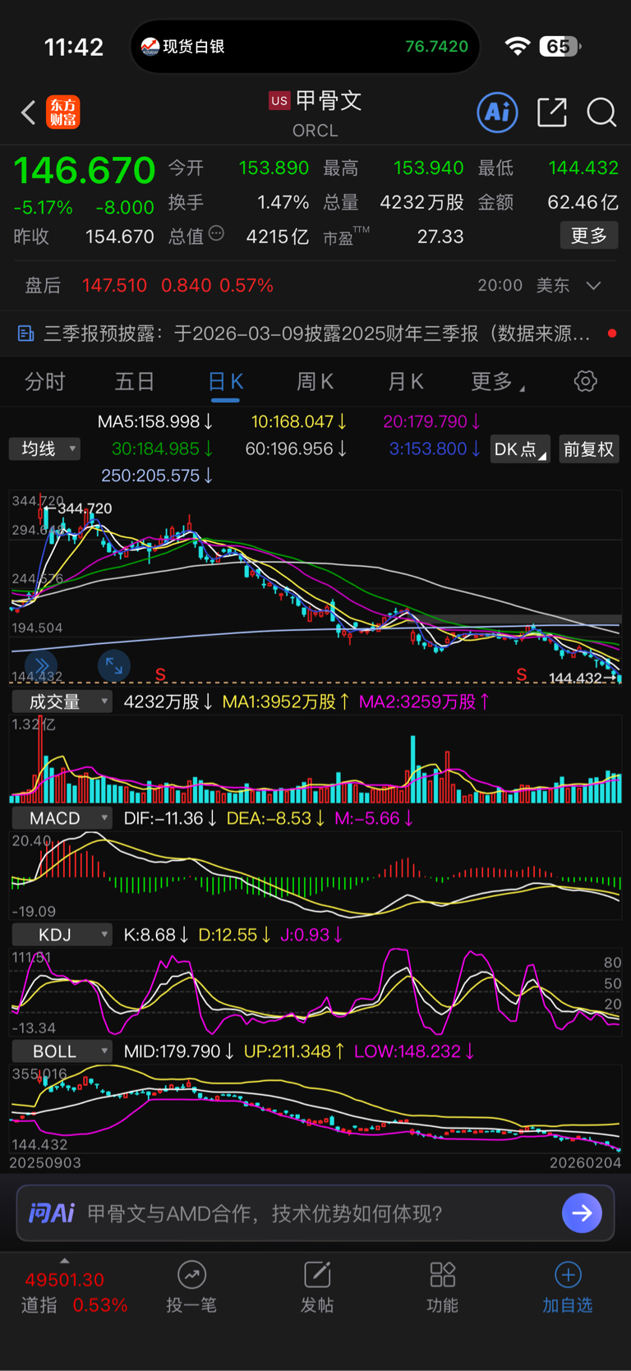Tap the left red S signal marker
This screenshot has height=1371, width=631.
click(x=160, y=675)
